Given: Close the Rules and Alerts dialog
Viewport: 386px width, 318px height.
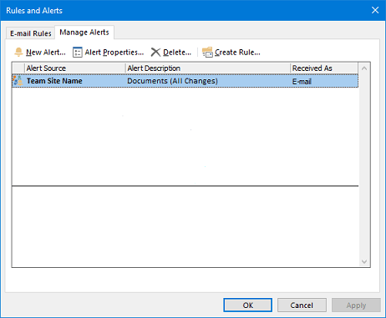Looking at the screenshot, I should (x=375, y=10).
